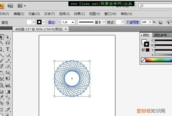Select the Rotate tool

pyautogui.click(x=1, y=72)
